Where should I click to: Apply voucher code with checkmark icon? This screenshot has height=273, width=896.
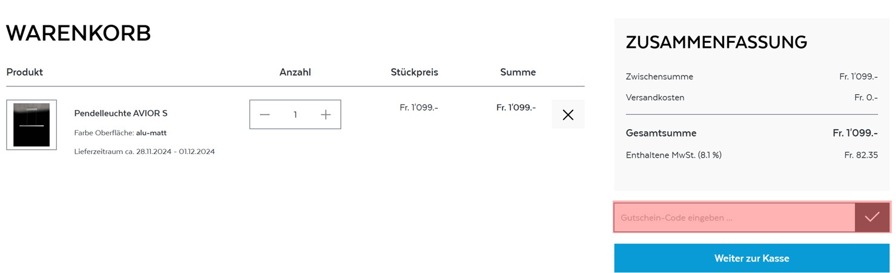tap(872, 217)
